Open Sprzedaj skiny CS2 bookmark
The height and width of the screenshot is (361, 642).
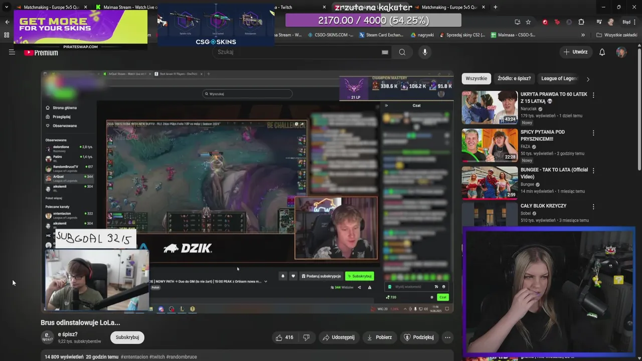coord(462,35)
